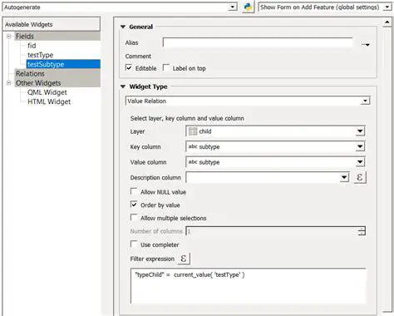Open the Description column dropdown
The image size is (394, 316).
(268, 177)
